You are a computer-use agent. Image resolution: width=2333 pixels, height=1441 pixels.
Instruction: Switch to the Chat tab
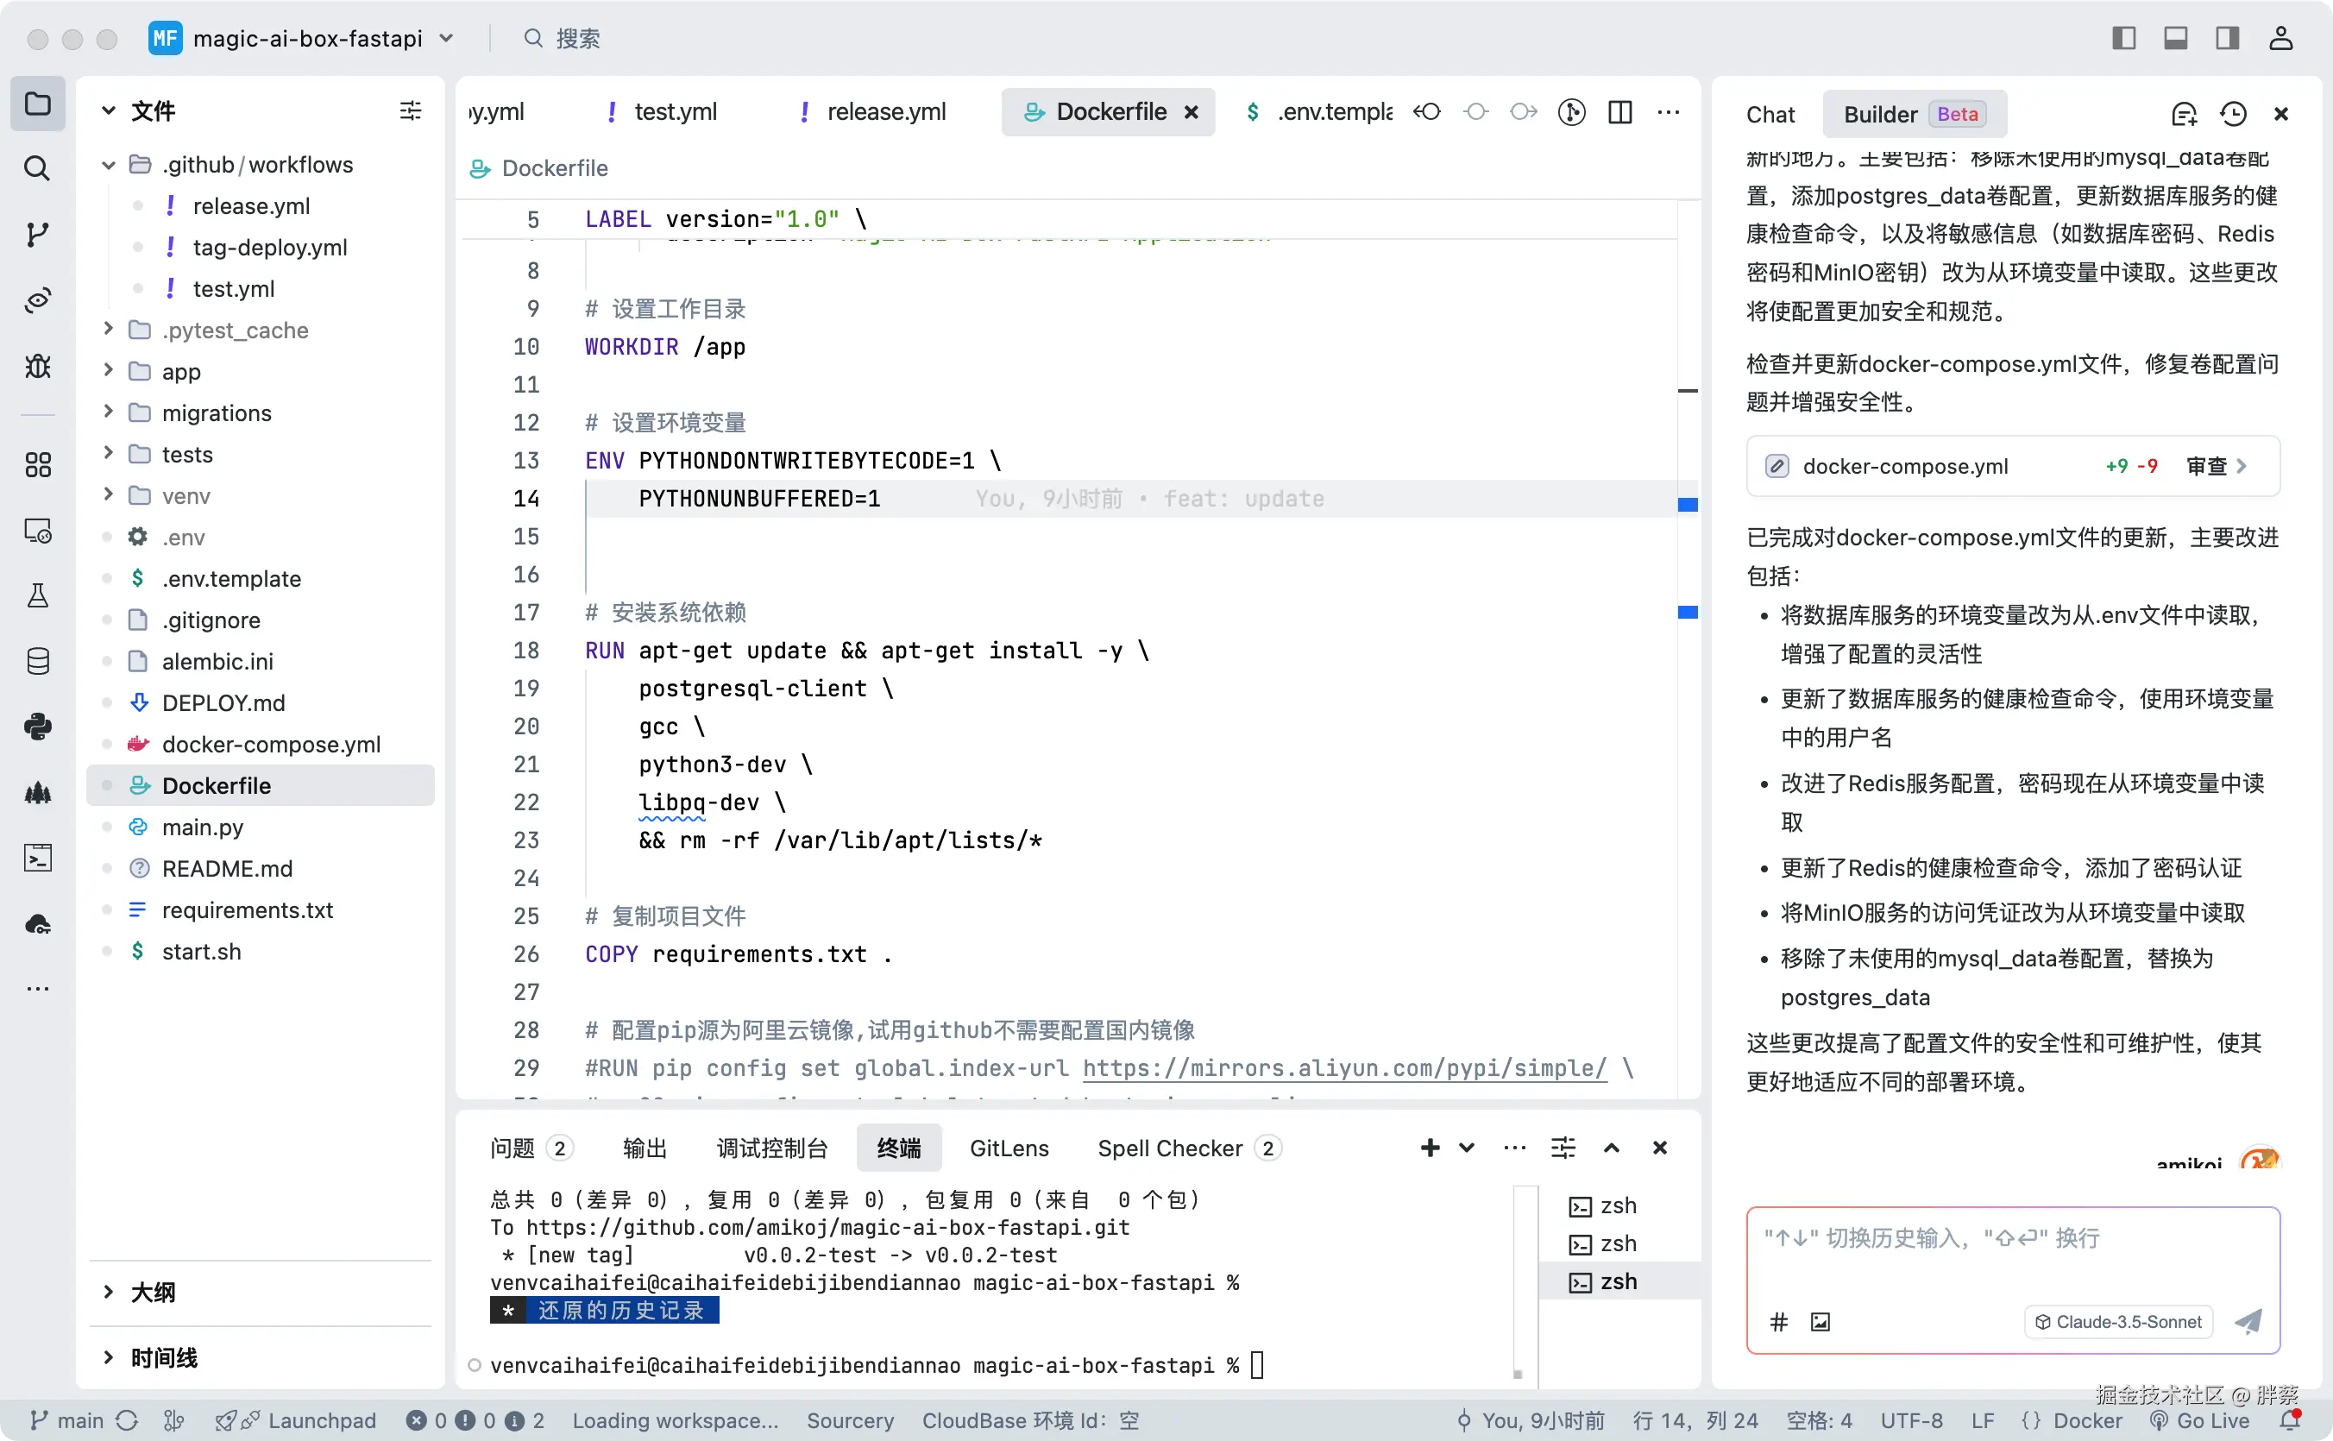1770,115
